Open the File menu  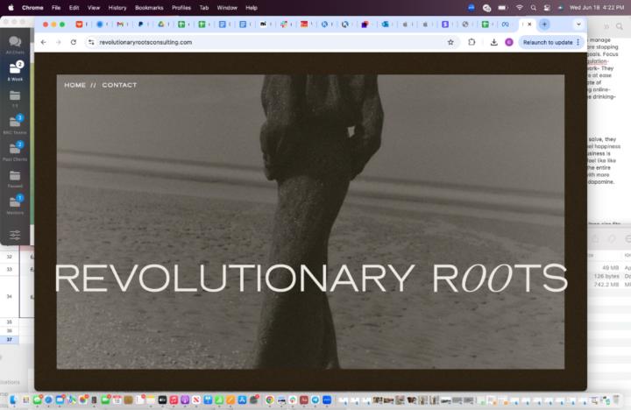[x=56, y=8]
